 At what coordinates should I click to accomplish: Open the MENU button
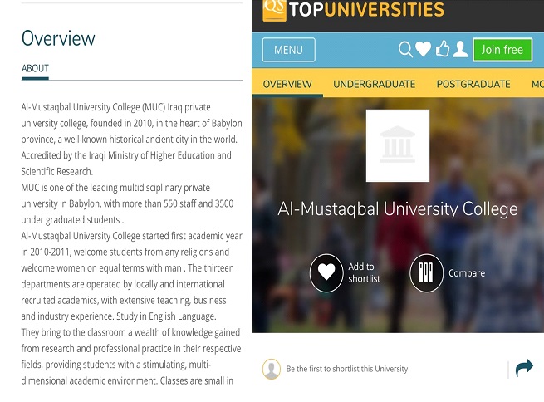coord(289,50)
